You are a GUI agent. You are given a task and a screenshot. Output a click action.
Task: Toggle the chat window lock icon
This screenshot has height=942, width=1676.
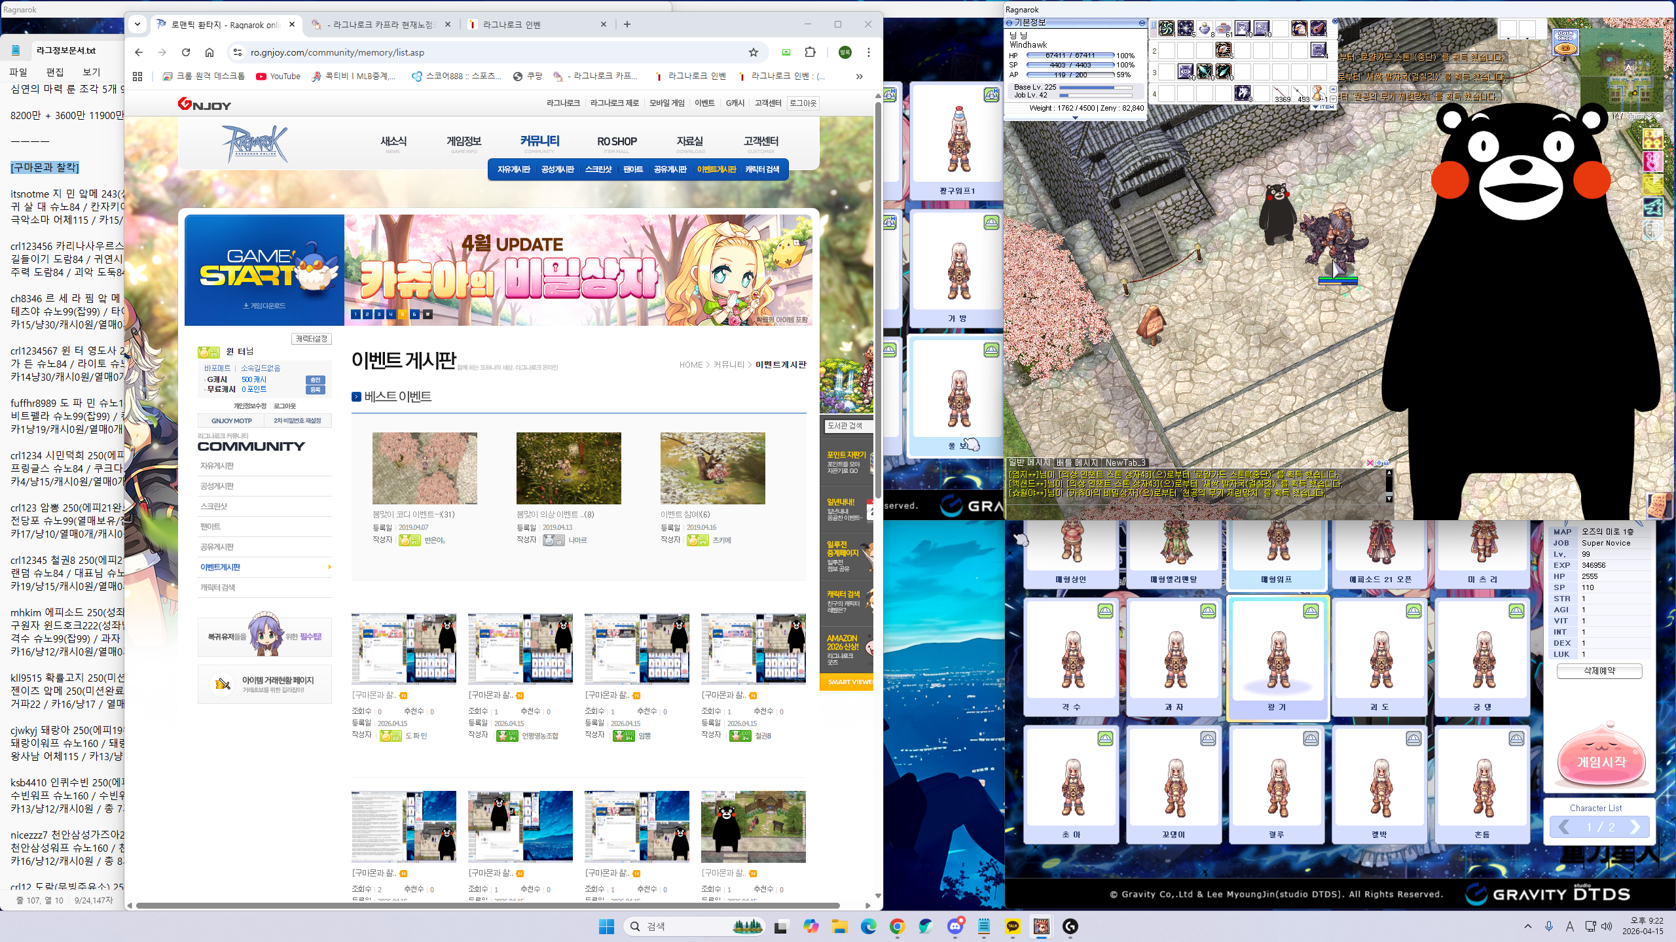pyautogui.click(x=1386, y=462)
